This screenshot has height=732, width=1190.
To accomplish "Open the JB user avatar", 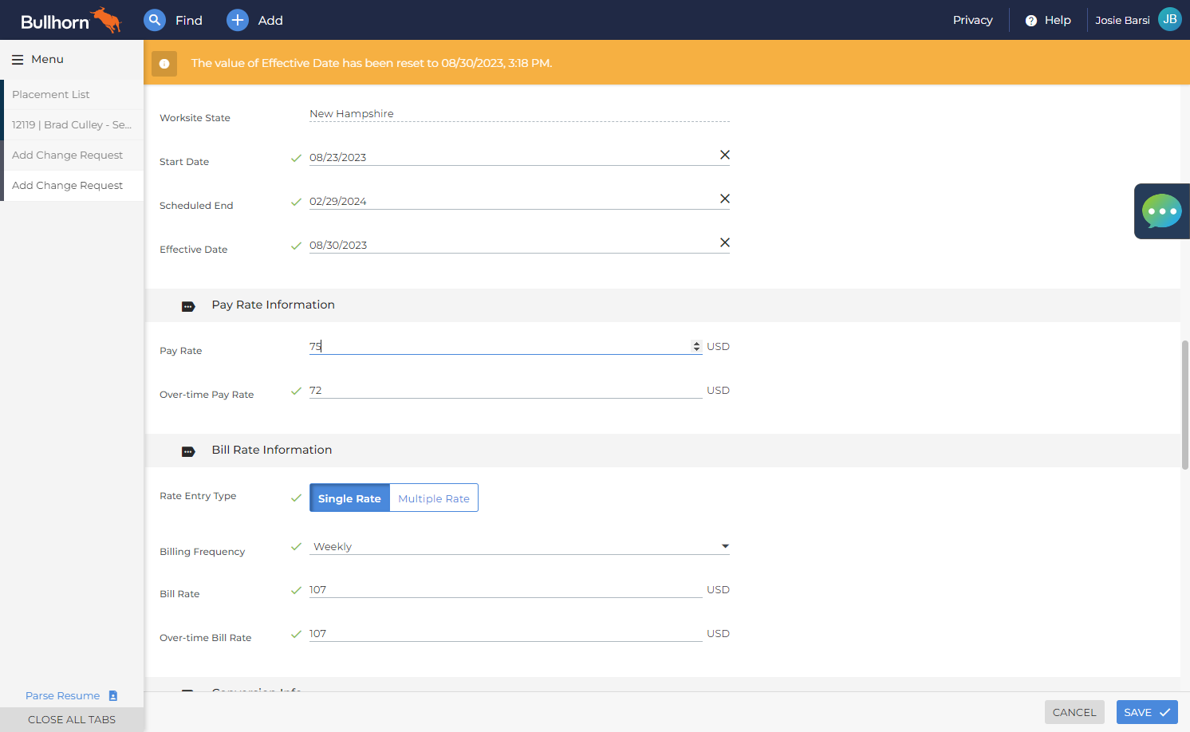I will (x=1169, y=19).
